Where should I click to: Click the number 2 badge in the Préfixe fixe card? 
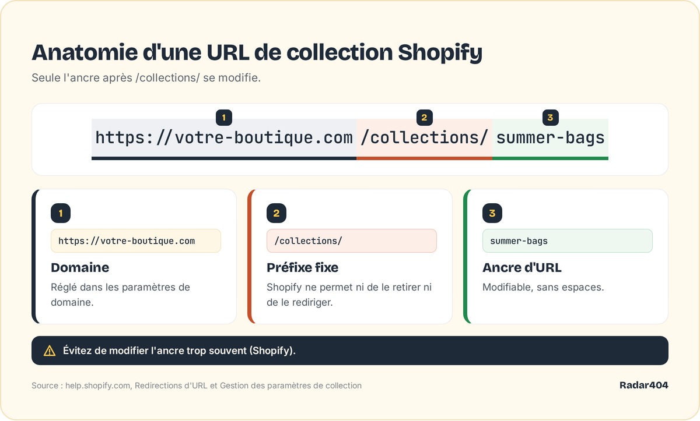tap(276, 213)
